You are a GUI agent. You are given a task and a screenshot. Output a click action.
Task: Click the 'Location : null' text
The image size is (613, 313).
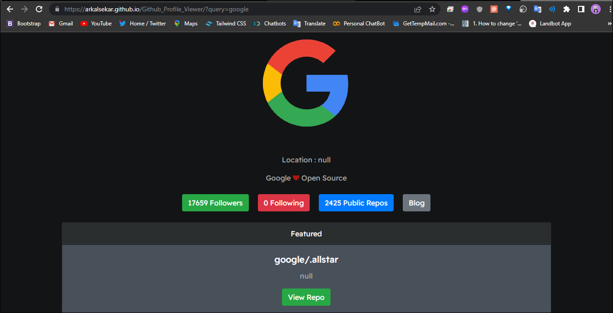point(306,160)
